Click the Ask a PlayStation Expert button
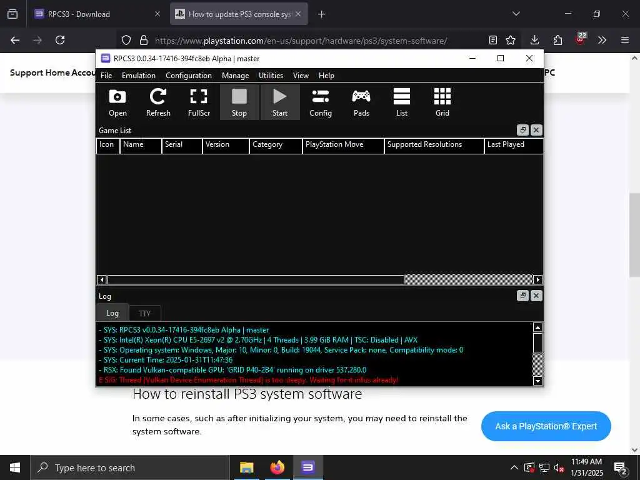640x480 pixels. [546, 426]
